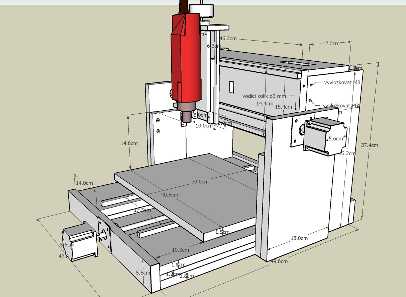The image size is (406, 297).
Task: Select the upper 'vyvlozkovat M3' annotation
Action: [x=342, y=82]
